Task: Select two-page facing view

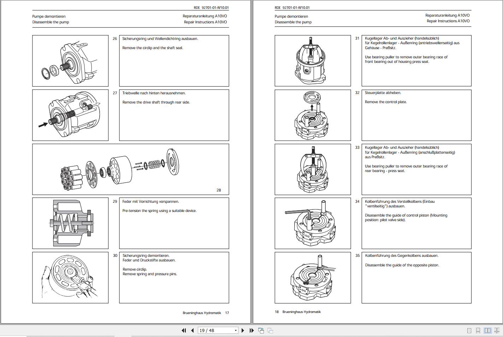Action: (x=487, y=330)
